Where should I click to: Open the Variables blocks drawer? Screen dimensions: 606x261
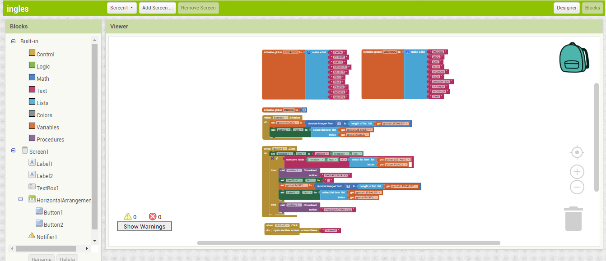click(x=47, y=127)
